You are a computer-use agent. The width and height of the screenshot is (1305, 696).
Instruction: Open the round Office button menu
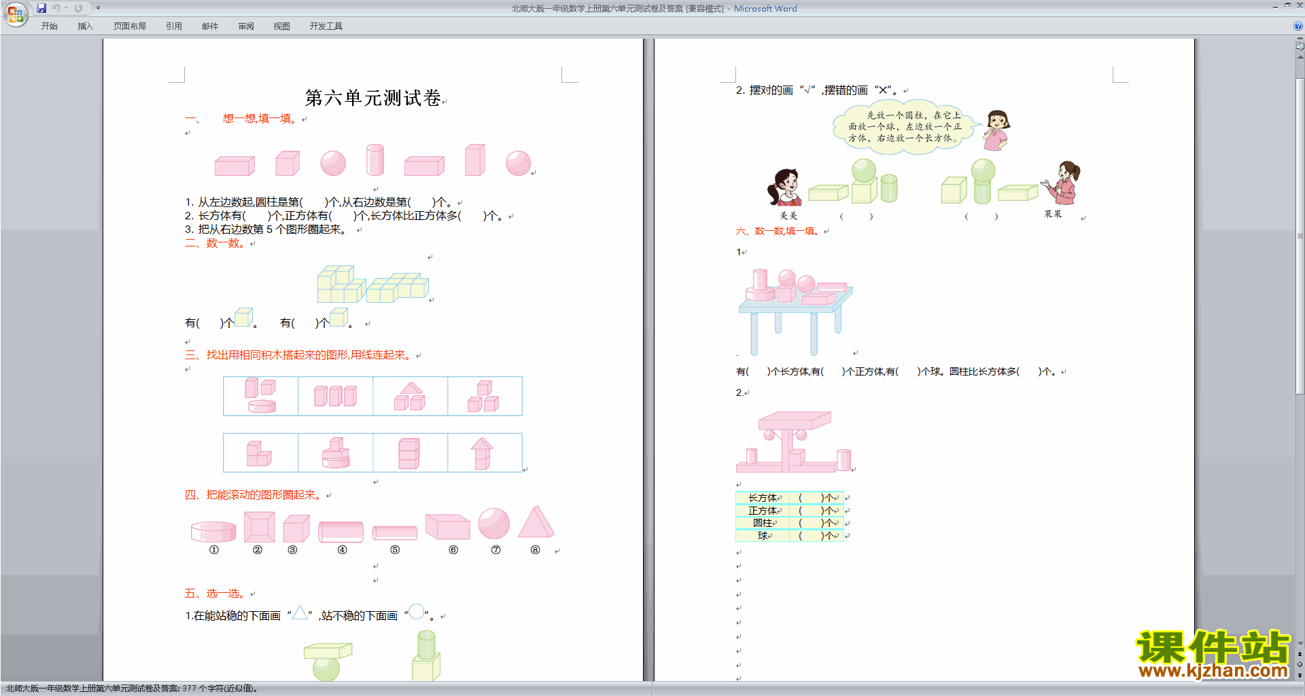(x=15, y=14)
